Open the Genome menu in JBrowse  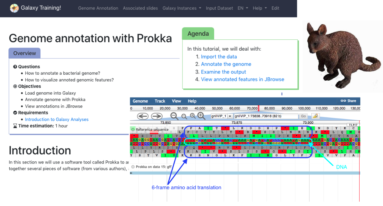pyautogui.click(x=140, y=101)
